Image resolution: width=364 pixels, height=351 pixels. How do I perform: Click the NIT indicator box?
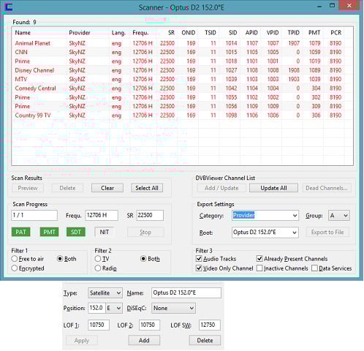[105, 232]
